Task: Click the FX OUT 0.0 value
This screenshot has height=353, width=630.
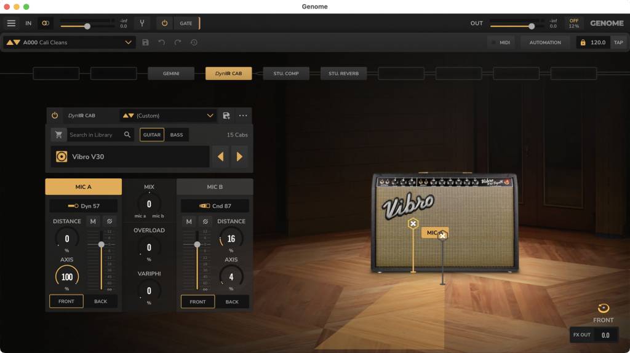Action: 605,335
